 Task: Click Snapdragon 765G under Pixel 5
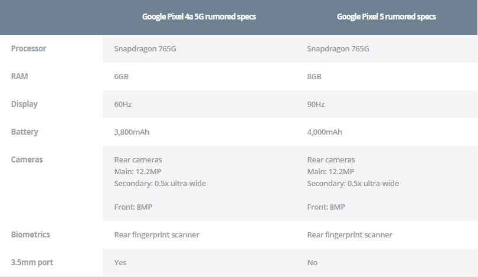[x=338, y=49]
